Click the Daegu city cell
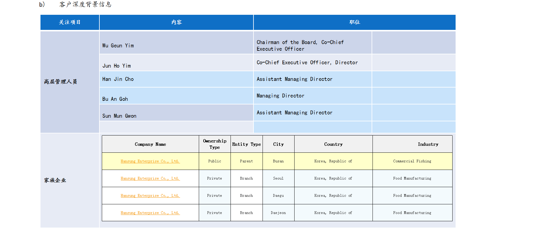This screenshot has width=542, height=233. point(279,196)
